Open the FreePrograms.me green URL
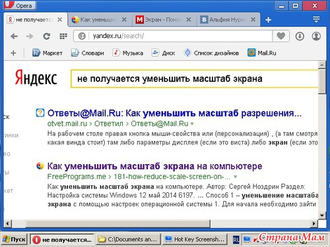 [77, 177]
